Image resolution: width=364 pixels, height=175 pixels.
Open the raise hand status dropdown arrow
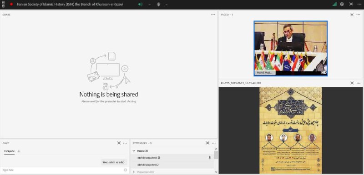(x=167, y=5)
